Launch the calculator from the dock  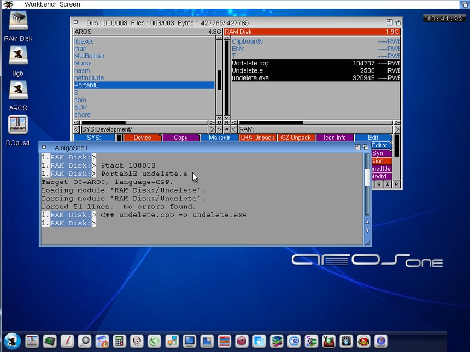(x=119, y=341)
